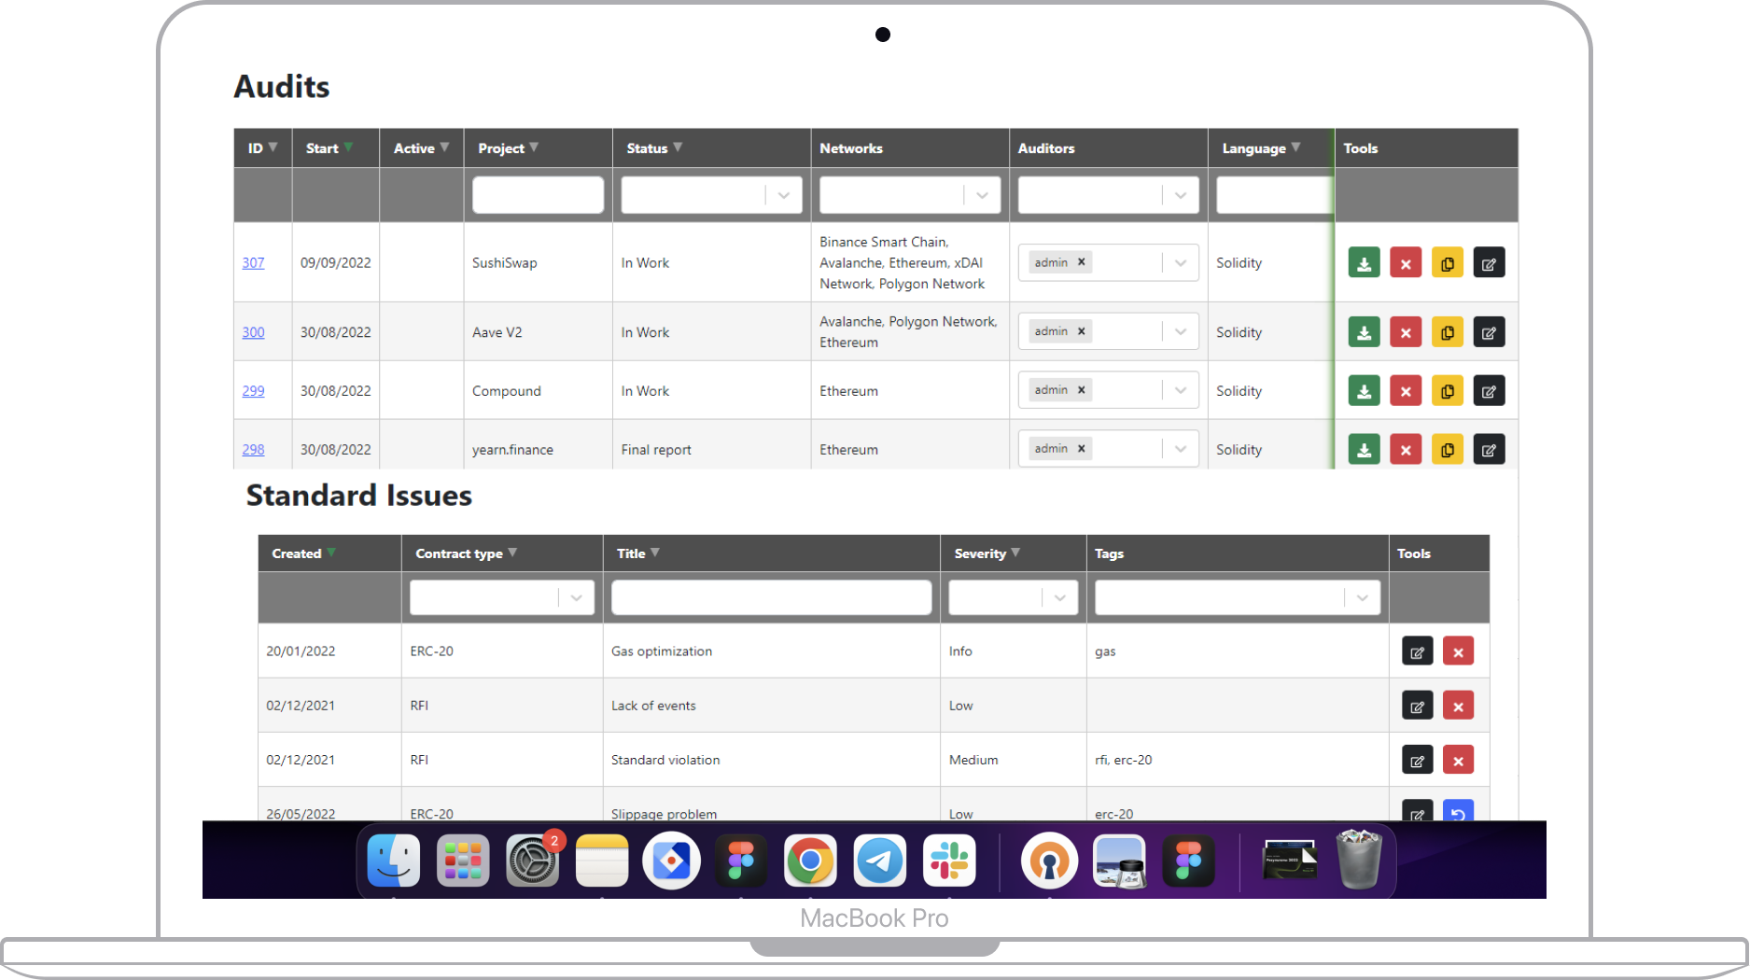Delete the Standard violation issue
Viewport: 1750px width, 980px height.
click(1458, 759)
